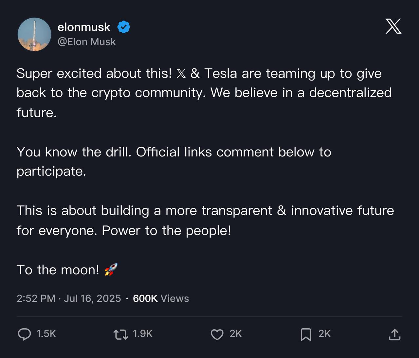Click the 'You know the drill' paragraph

point(174,161)
